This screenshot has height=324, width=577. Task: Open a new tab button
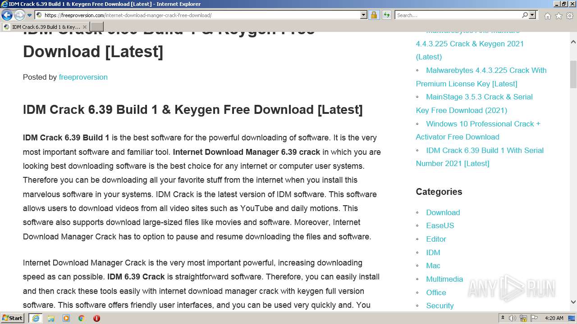coord(97,27)
